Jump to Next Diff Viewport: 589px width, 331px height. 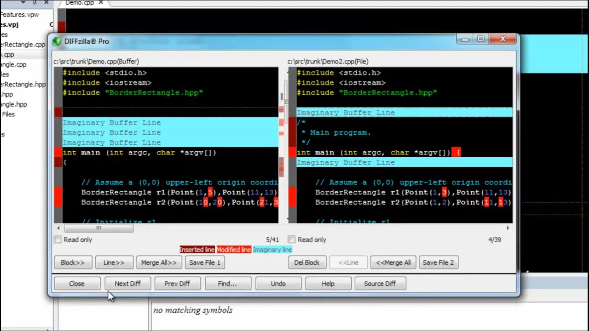pyautogui.click(x=127, y=284)
